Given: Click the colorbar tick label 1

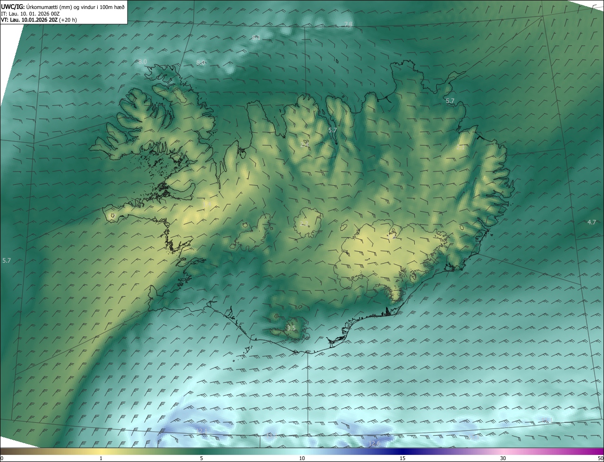Looking at the screenshot, I should coord(101,458).
